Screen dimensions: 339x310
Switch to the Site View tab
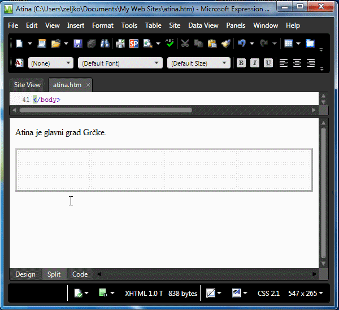pos(27,85)
